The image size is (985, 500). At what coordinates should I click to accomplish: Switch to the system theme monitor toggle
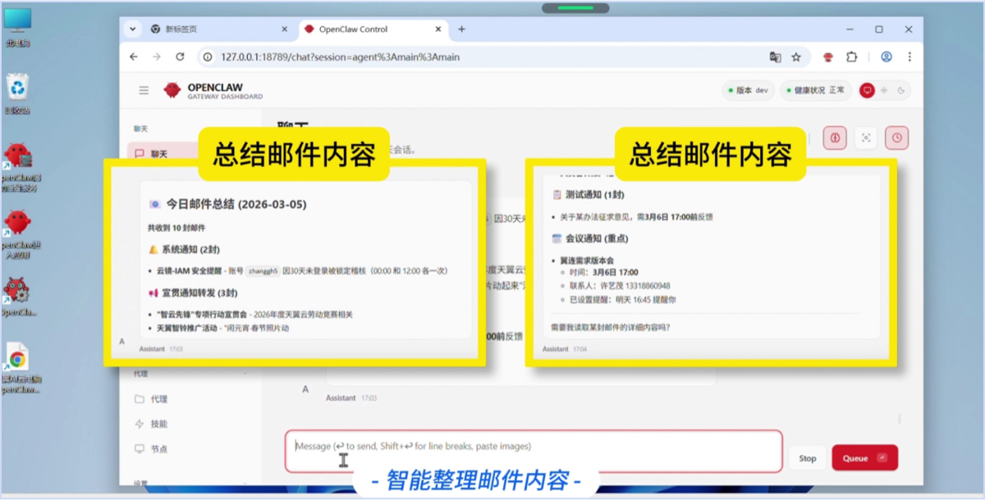[867, 90]
